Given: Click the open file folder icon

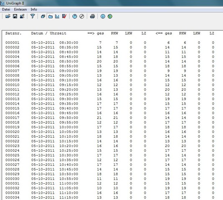Looking at the screenshot, I should click(x=8, y=16).
